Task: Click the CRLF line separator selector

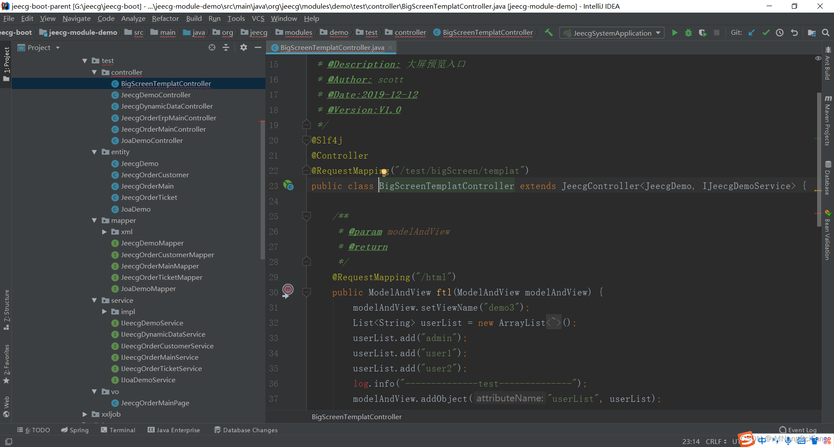Action: pos(716,441)
